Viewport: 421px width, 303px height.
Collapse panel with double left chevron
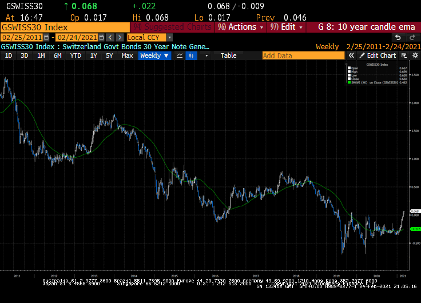(x=351, y=55)
